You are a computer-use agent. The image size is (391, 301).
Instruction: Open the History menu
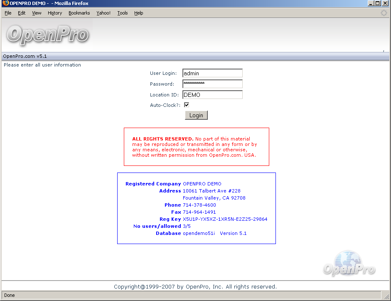point(55,13)
